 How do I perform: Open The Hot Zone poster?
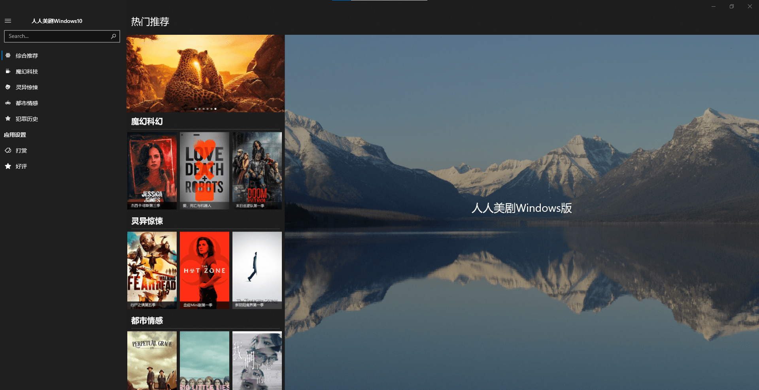click(x=204, y=270)
